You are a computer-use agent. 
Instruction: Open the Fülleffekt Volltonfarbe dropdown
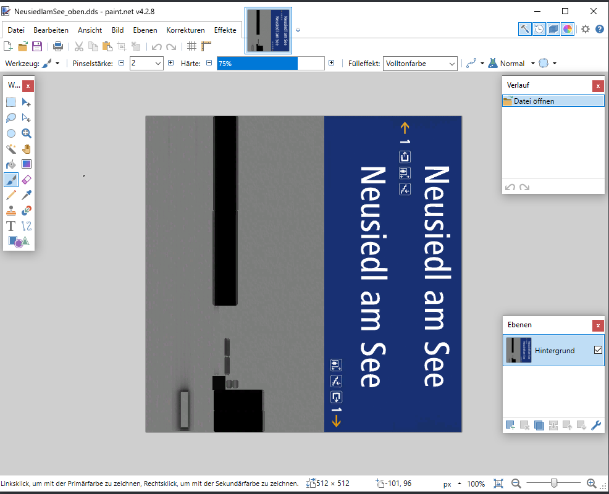tap(451, 64)
